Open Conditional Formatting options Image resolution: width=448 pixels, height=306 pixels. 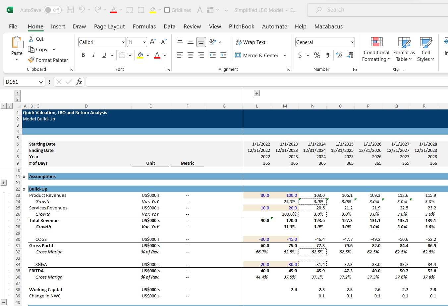[x=376, y=50]
